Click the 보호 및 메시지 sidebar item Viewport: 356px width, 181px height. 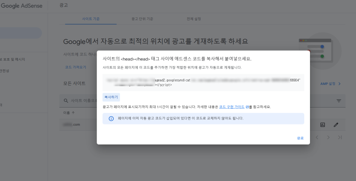13,59
